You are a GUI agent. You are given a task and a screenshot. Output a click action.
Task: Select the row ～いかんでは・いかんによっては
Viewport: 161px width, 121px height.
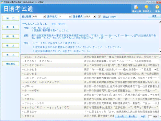tap(90, 82)
